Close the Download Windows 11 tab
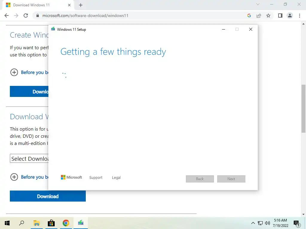 69,5
